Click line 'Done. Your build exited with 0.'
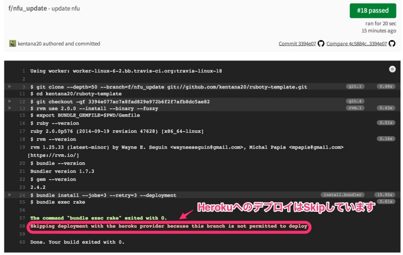 [77, 242]
